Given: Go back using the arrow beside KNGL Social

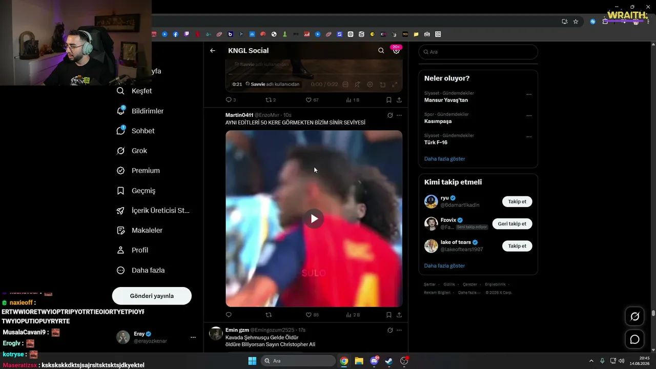Looking at the screenshot, I should coord(213,51).
